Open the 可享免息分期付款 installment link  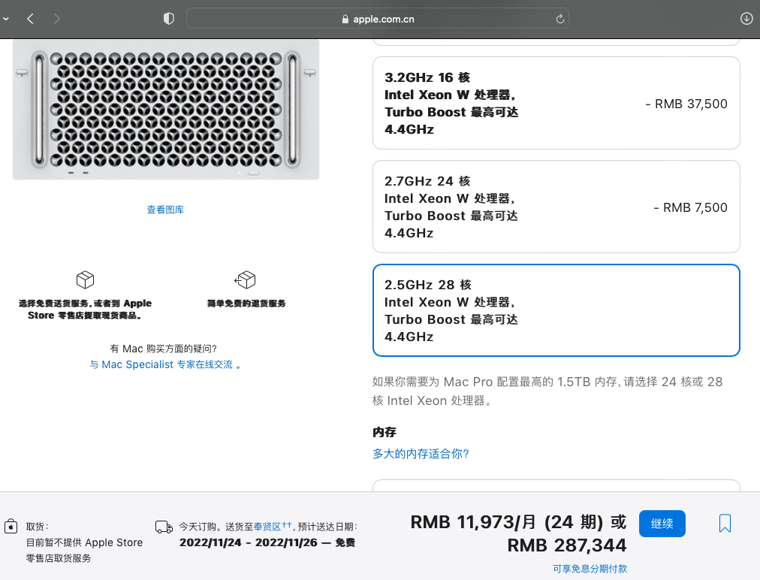(x=590, y=569)
